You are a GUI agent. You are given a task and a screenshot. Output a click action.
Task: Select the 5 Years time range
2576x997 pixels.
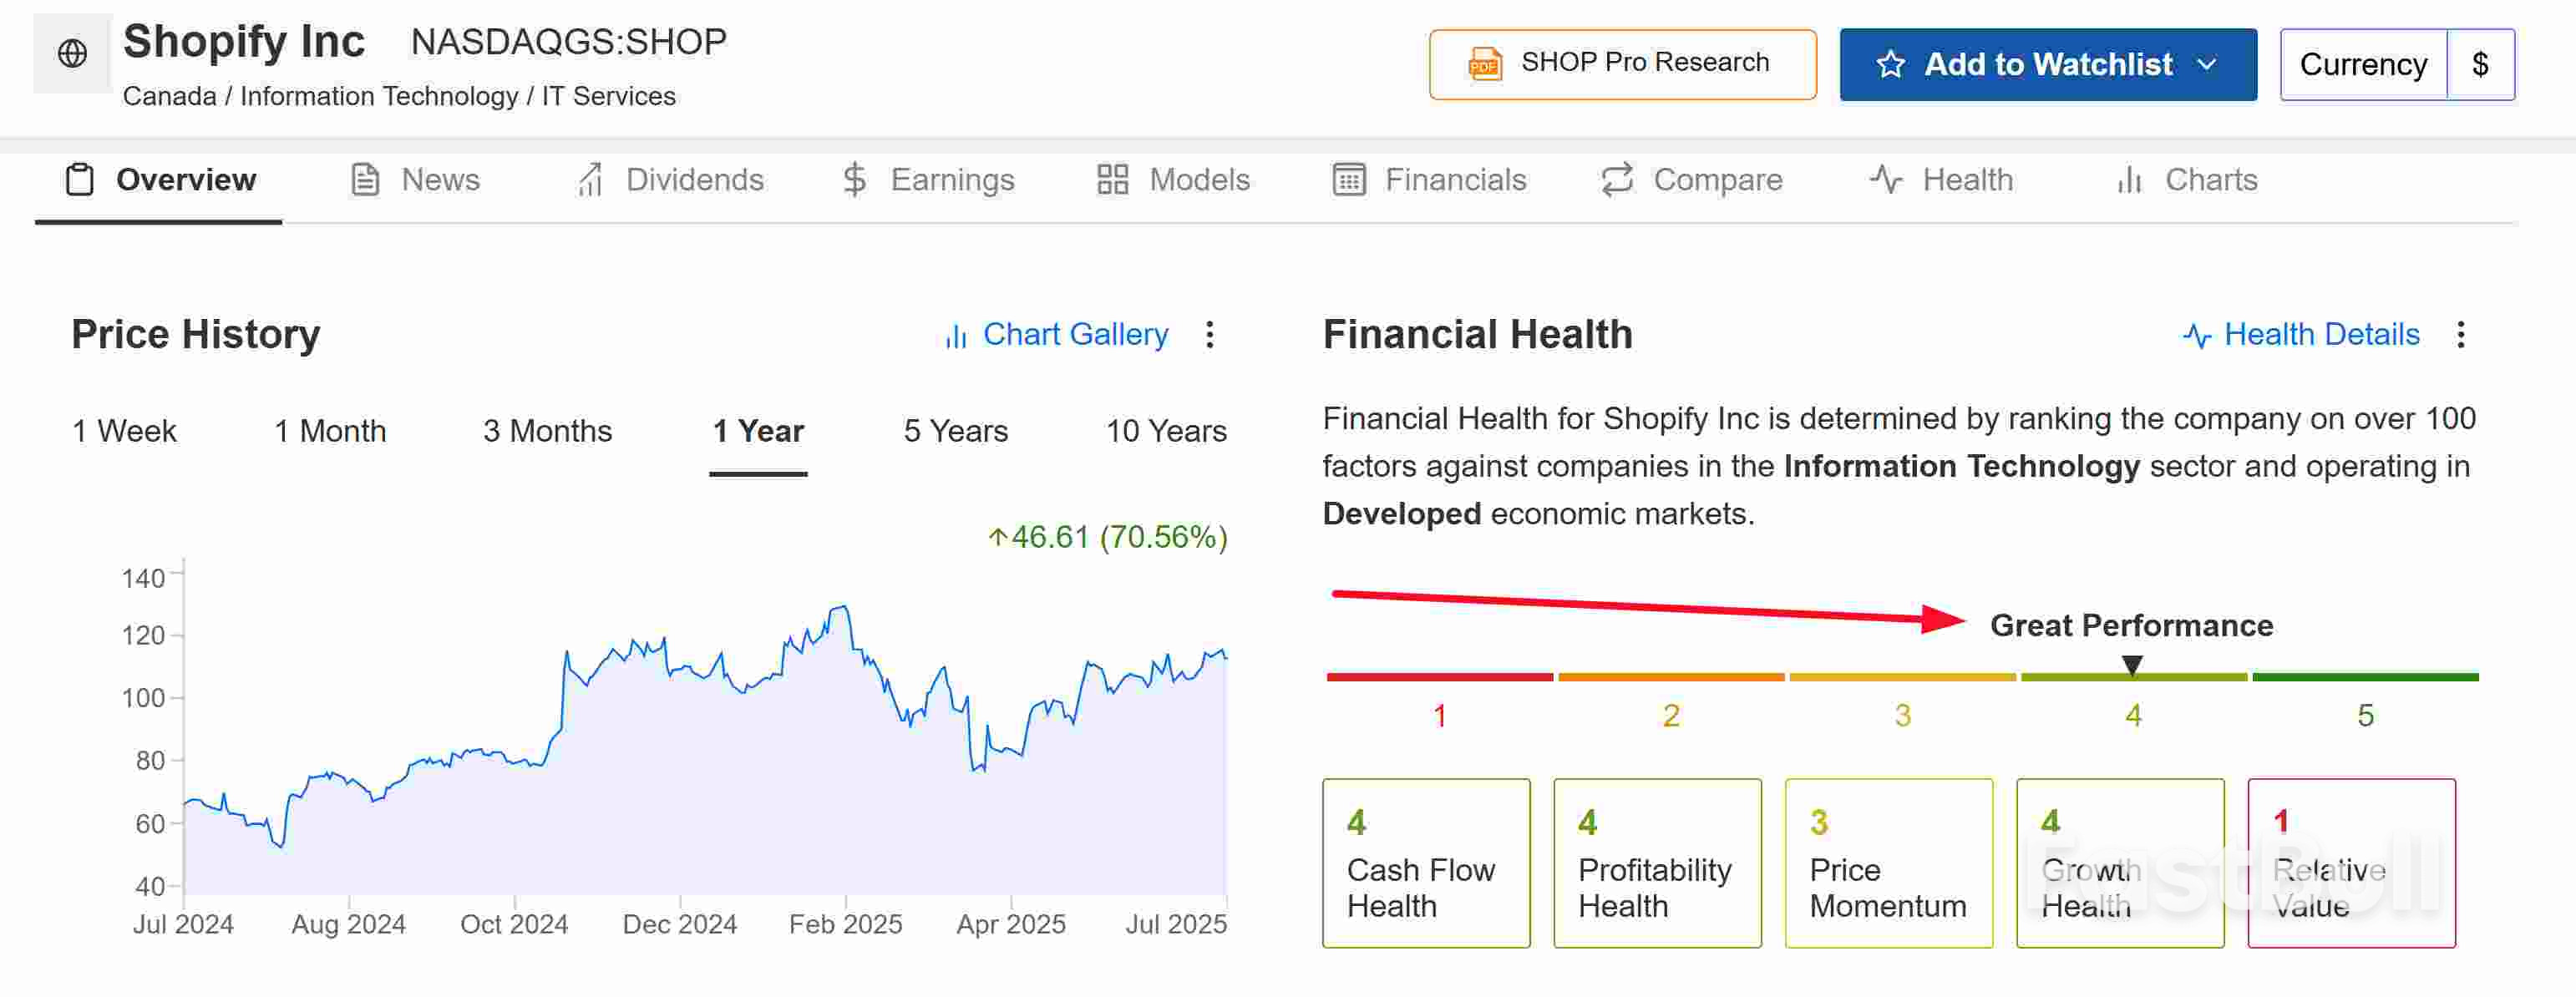[955, 430]
